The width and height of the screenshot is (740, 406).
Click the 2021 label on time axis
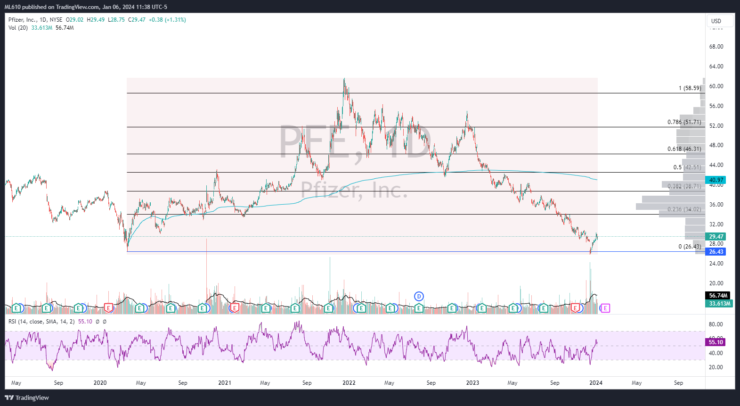[x=225, y=383]
